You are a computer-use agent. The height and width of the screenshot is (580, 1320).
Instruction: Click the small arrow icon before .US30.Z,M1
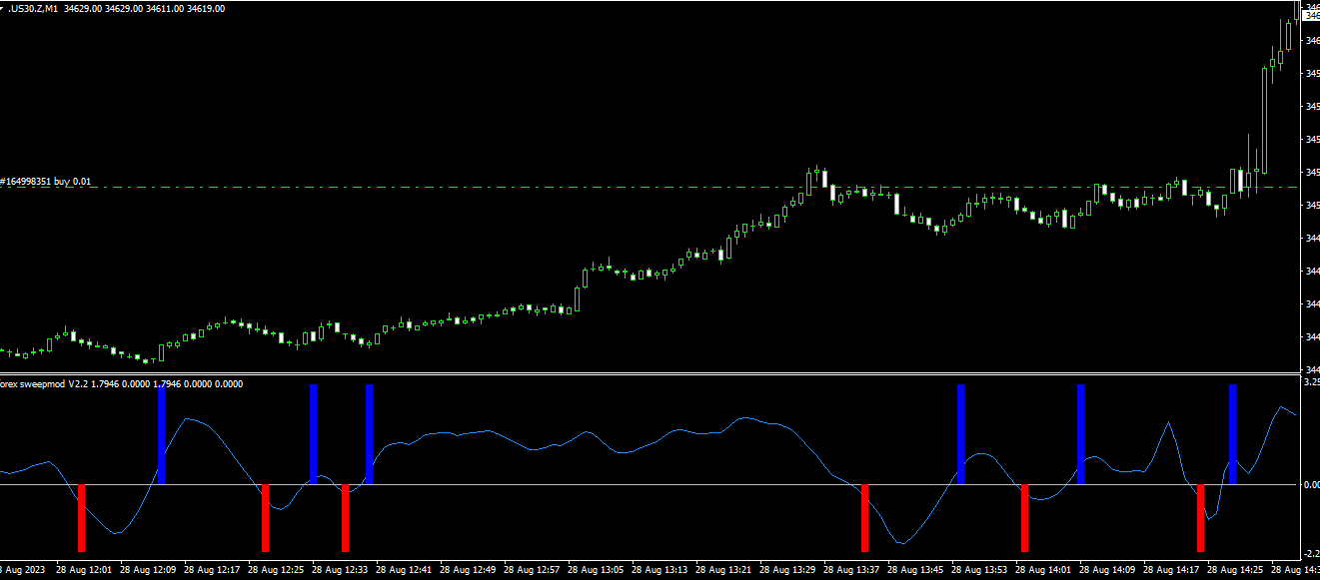coord(1,8)
